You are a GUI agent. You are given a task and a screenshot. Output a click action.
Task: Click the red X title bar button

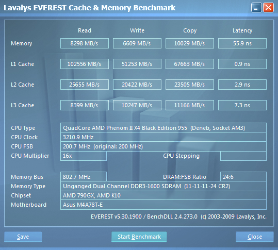point(268,8)
